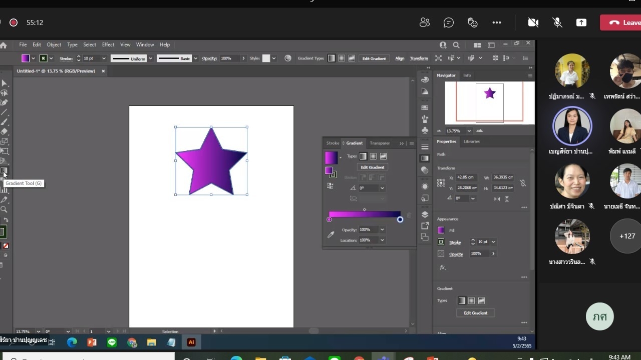Click the Home icon in Illustrator
641x360 pixels.
pyautogui.click(x=4, y=45)
